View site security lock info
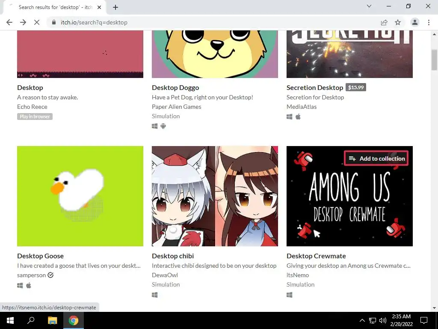This screenshot has height=329, width=438. tap(54, 22)
